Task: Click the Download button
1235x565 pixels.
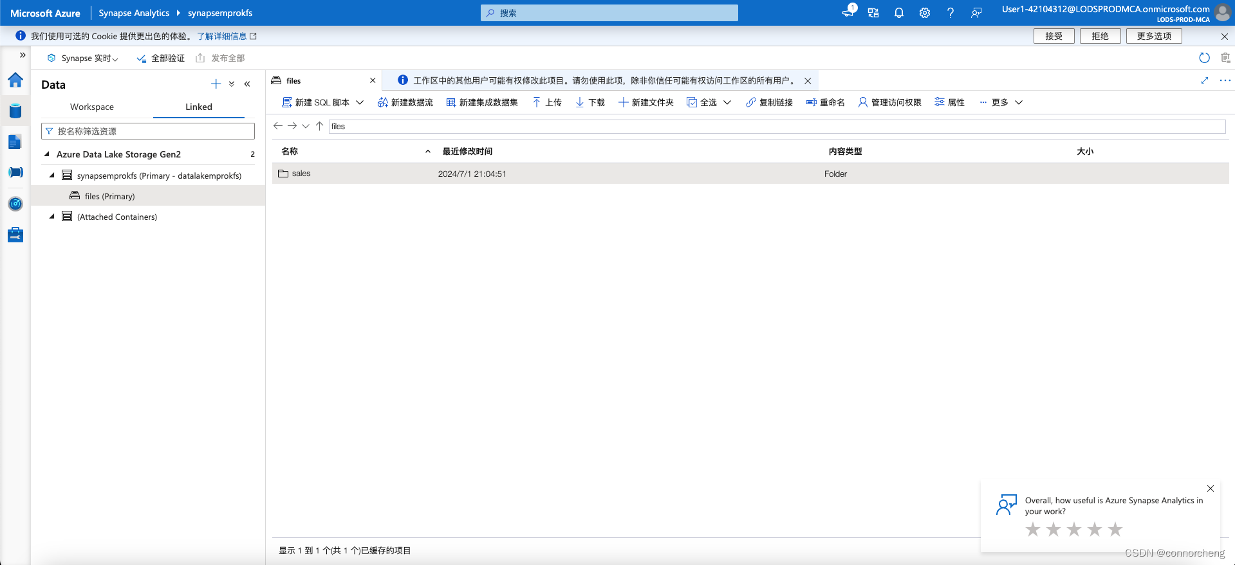Action: click(x=590, y=102)
